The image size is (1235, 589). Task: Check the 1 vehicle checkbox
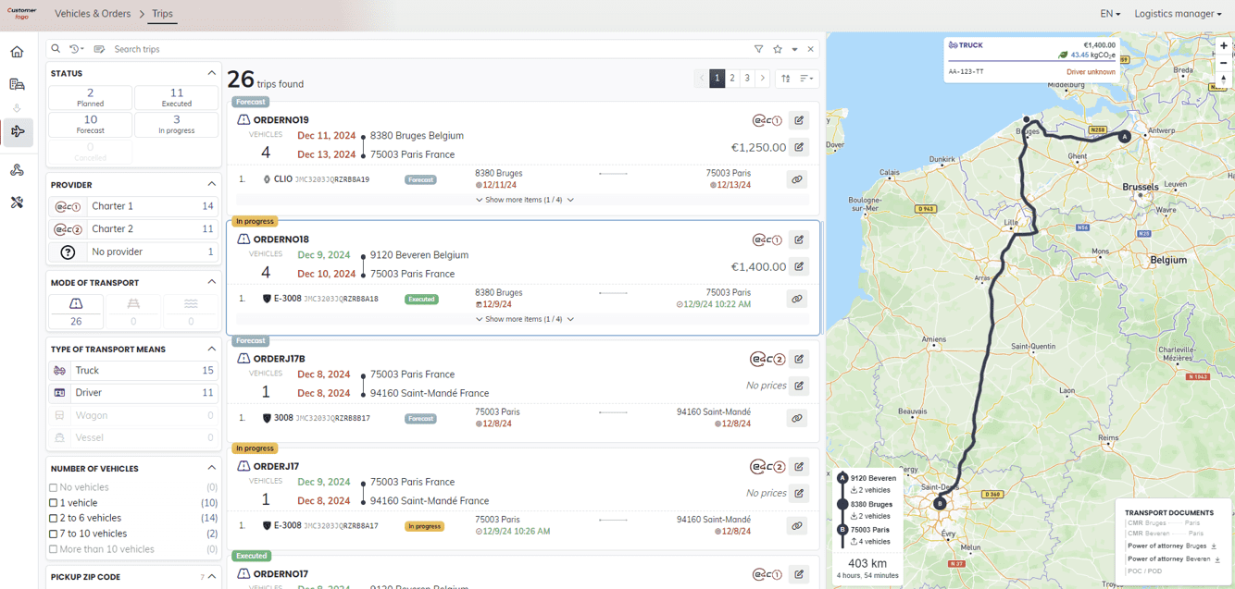54,503
